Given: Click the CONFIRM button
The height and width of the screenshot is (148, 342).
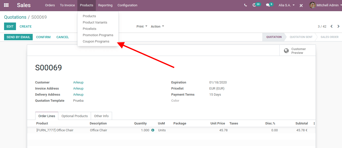Looking at the screenshot, I should [43, 37].
